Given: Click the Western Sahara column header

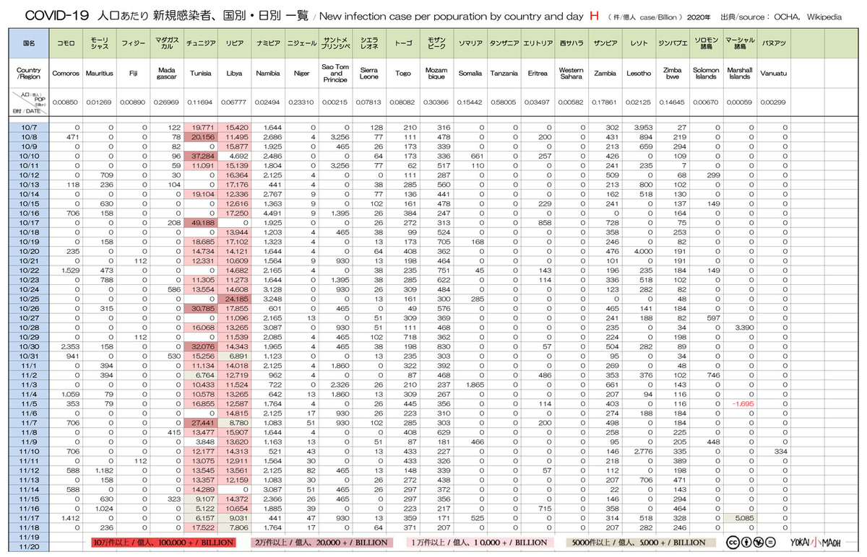Looking at the screenshot, I should click(571, 74).
